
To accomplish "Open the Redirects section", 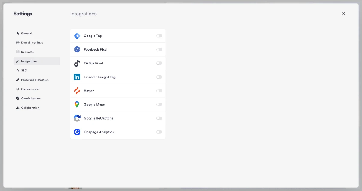I will point(37,52).
